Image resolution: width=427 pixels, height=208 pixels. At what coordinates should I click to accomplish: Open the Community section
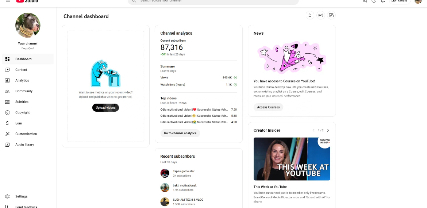point(24,91)
